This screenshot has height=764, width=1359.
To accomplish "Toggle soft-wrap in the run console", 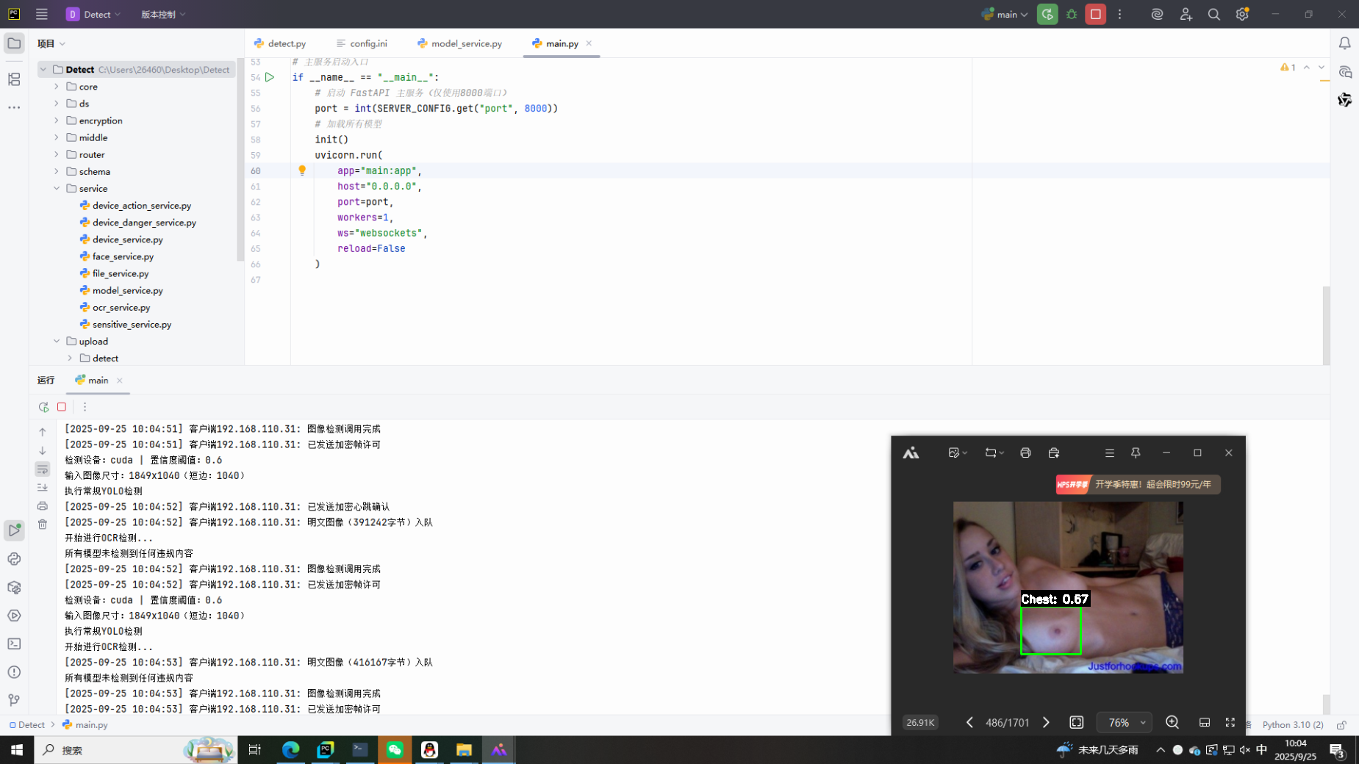I will click(43, 469).
